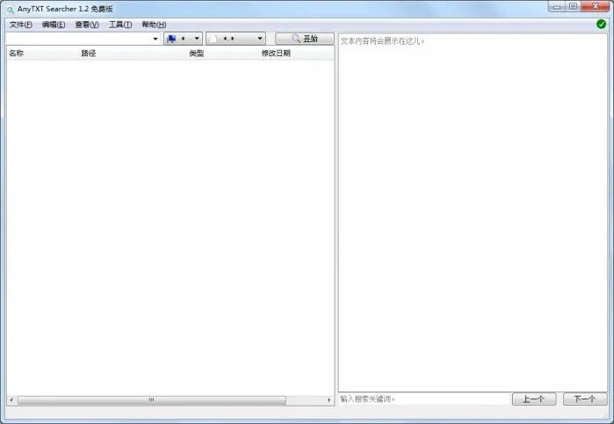This screenshot has height=424, width=614.
Task: Click the horizontal scrollbar thumb in results list
Action: click(152, 400)
